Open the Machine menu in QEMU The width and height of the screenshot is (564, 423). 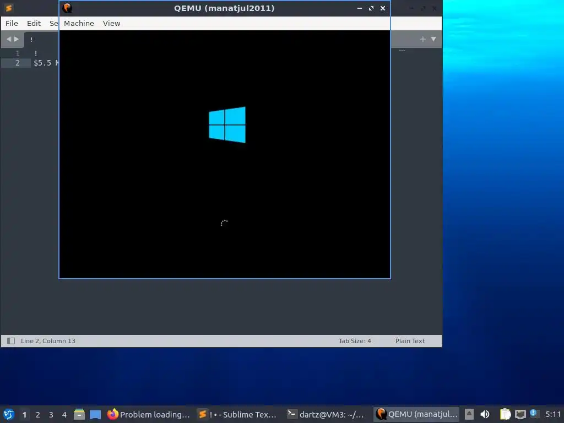coord(79,23)
